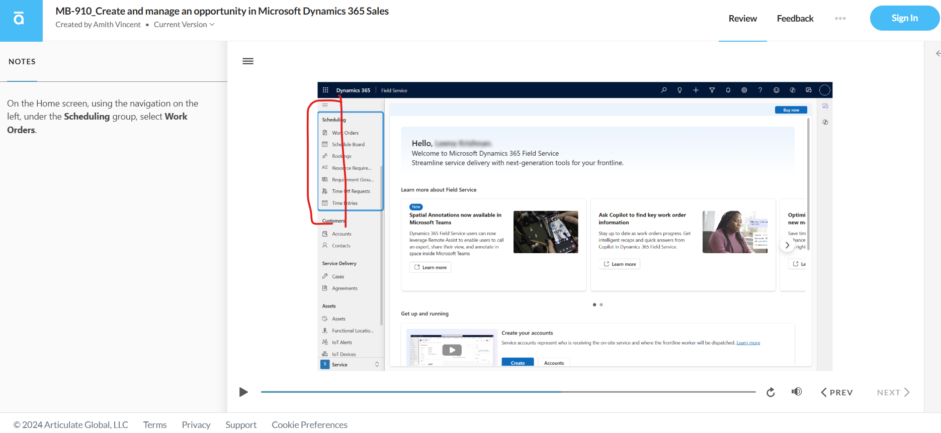This screenshot has width=941, height=433.
Task: Click the plus new record icon
Action: 696,90
